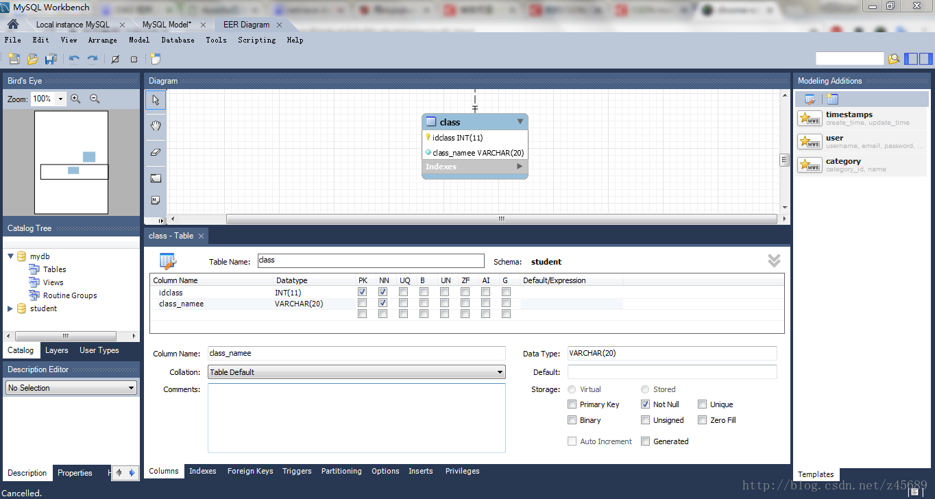
Task: Click the diagram horizontal scrollbar
Action: point(501,219)
